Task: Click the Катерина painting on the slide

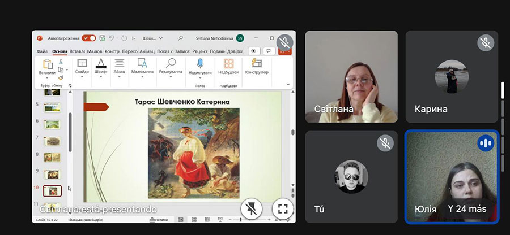Action: coord(194,153)
